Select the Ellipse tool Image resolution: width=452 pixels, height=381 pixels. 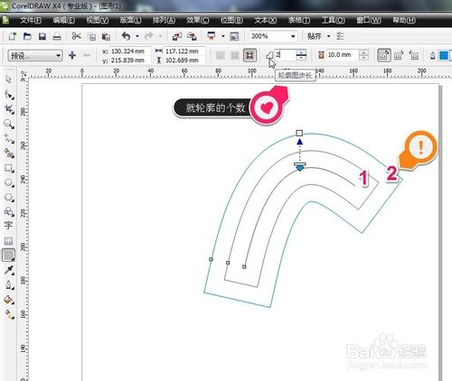click(x=9, y=182)
